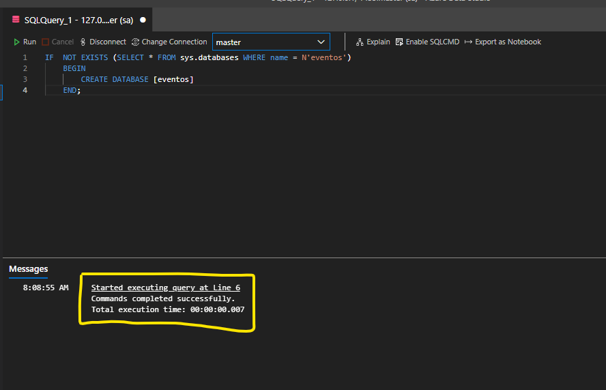Click the 'Commands completed successfully.' message

click(x=163, y=298)
